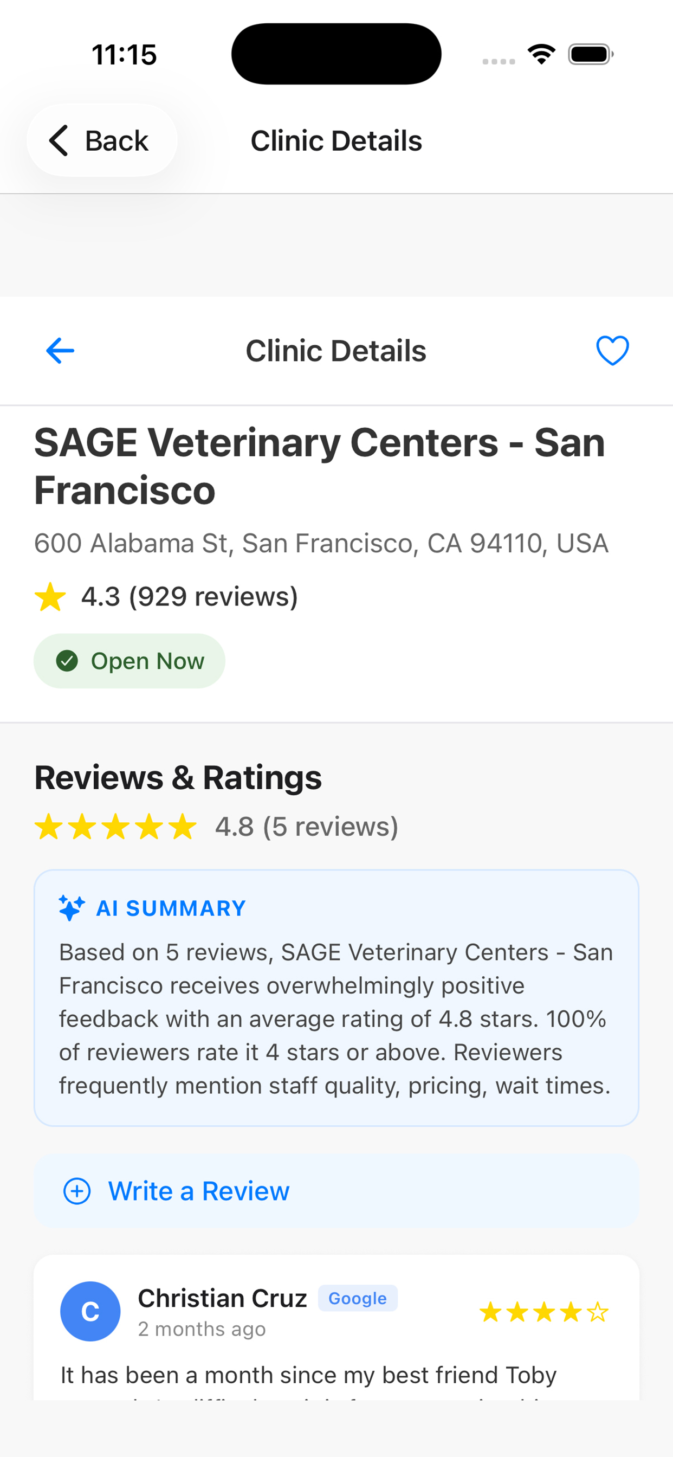Tap the Reviews & Ratings heading
Screen dimensions: 673x1457
[178, 777]
